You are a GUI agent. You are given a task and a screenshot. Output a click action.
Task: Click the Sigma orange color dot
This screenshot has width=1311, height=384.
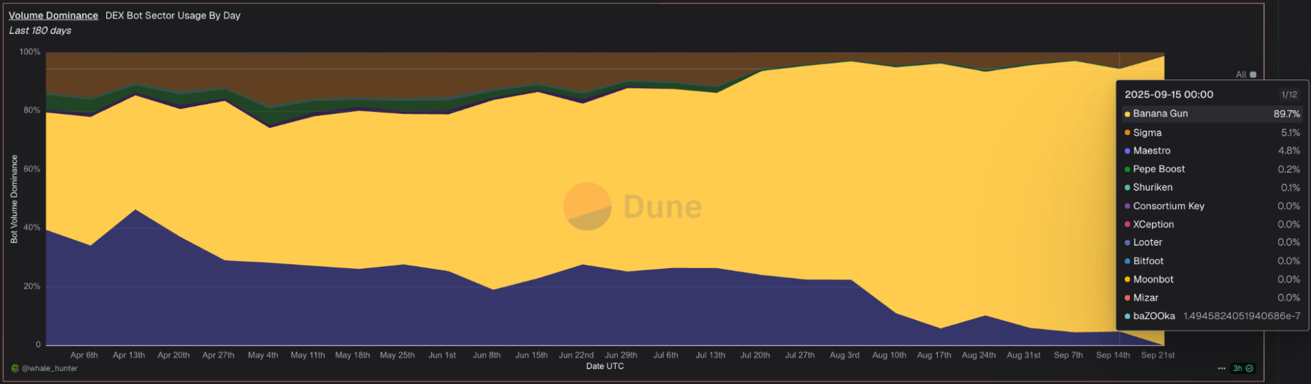click(x=1127, y=132)
